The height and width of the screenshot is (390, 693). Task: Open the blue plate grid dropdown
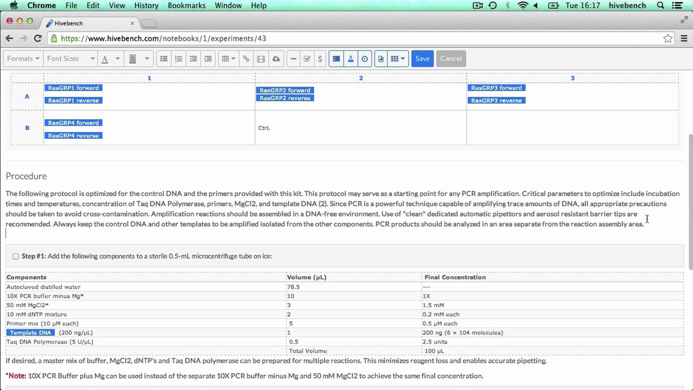point(398,59)
